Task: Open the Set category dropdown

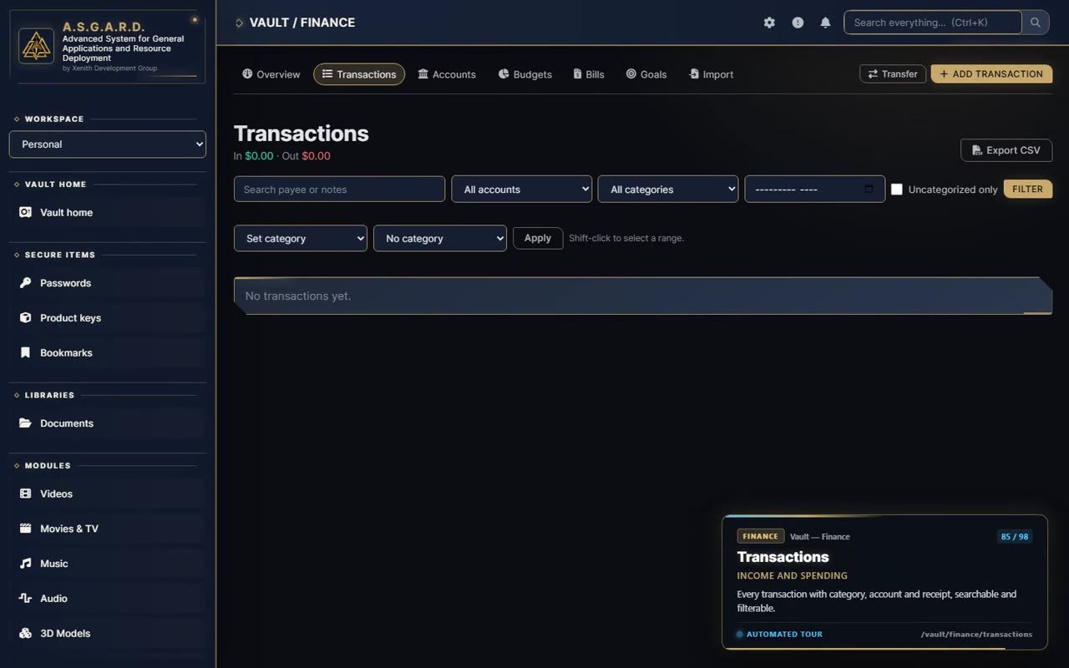Action: pyautogui.click(x=301, y=238)
